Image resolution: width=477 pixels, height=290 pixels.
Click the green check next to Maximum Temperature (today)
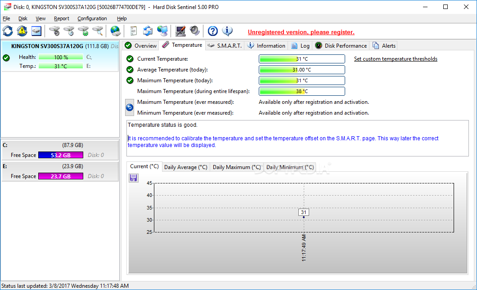130,80
